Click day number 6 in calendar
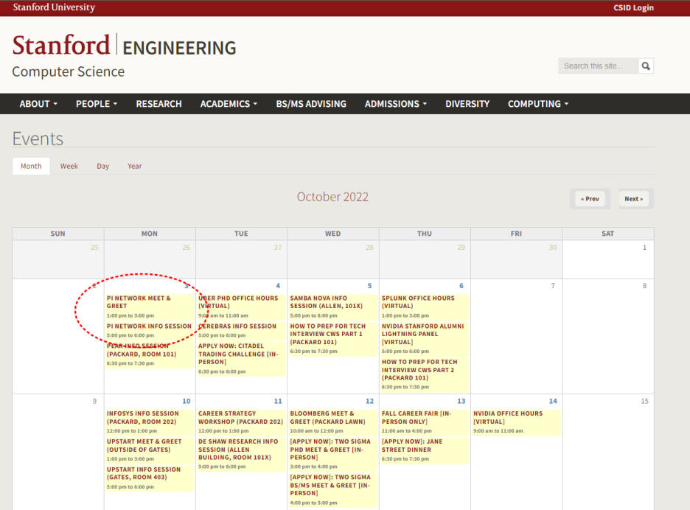This screenshot has width=690, height=510. point(461,285)
